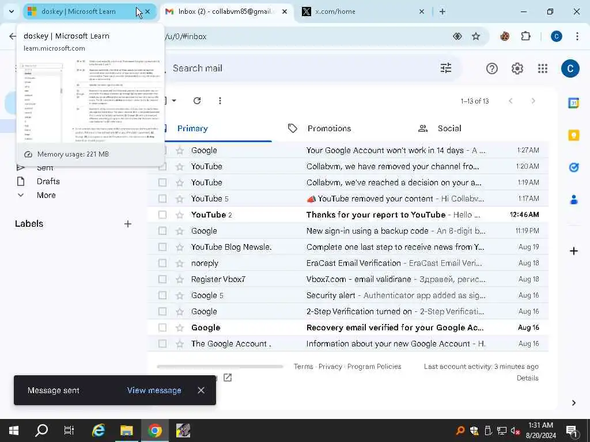Open the More options three-dot menu above the inbox
The image size is (590, 442).
click(220, 101)
